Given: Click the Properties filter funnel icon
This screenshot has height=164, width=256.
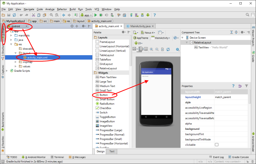Looking at the screenshot, I should 246,86.
